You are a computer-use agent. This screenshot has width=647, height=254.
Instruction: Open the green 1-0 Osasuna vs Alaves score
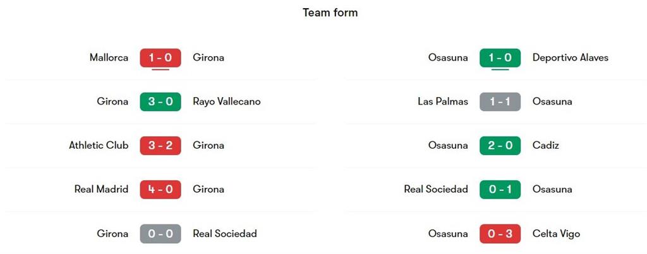tap(500, 58)
